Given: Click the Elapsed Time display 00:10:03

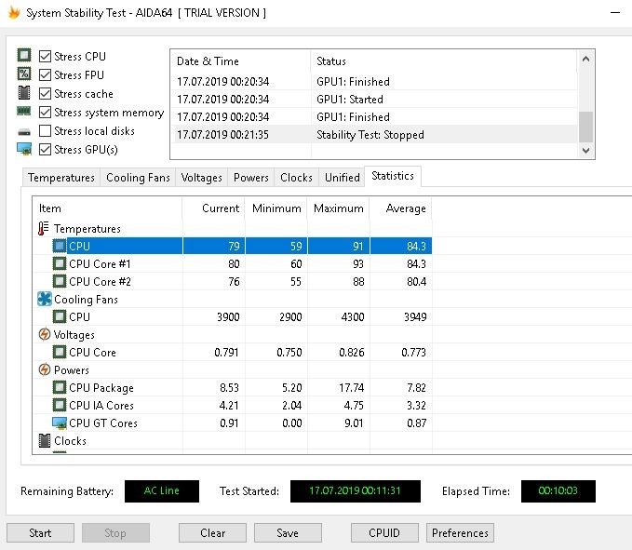Looking at the screenshot, I should 558,491.
